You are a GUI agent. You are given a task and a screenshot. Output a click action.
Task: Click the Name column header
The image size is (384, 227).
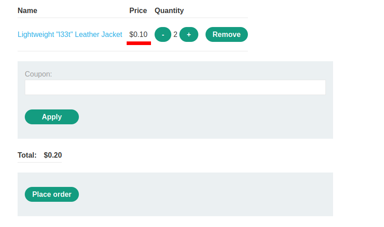pos(27,10)
